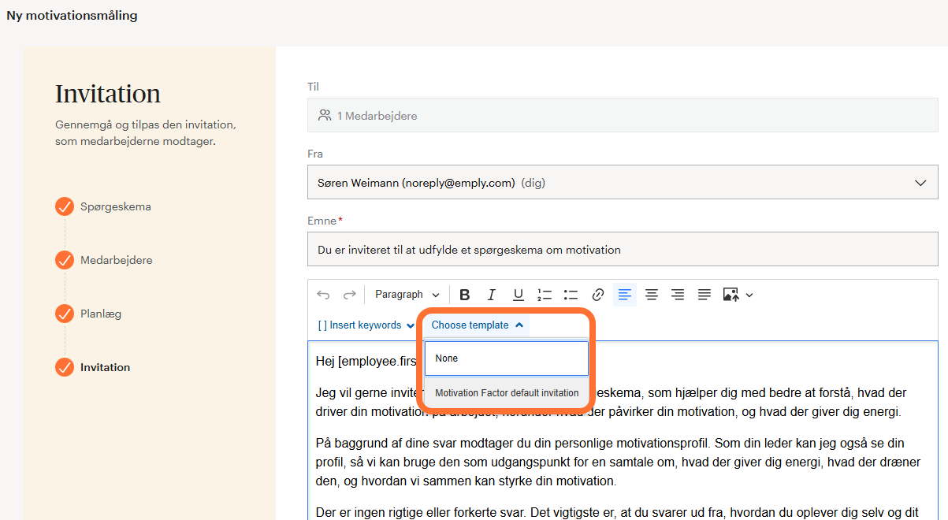Select Motivation Factor default invitation template
This screenshot has height=520, width=948.
(507, 393)
